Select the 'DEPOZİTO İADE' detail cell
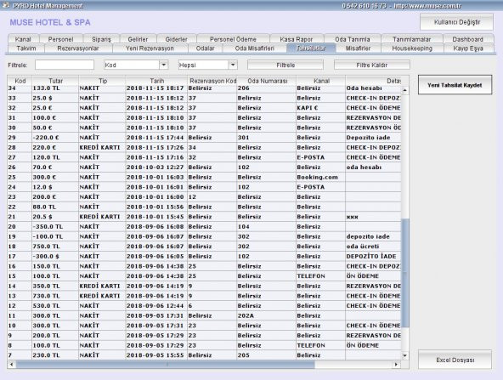503x380 pixels. tap(373, 256)
